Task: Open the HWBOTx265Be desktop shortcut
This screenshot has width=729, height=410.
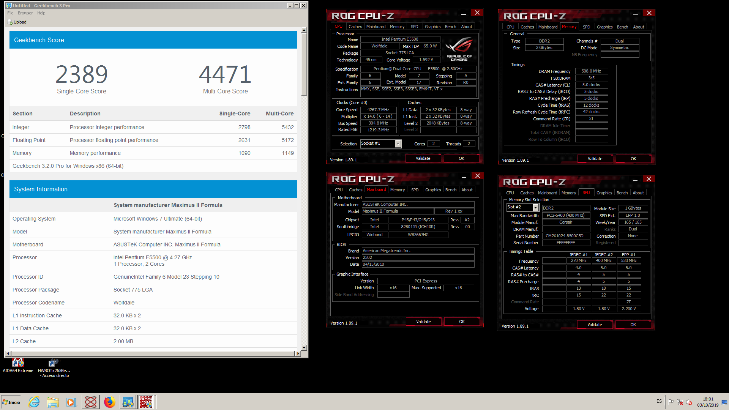Action: click(x=54, y=368)
